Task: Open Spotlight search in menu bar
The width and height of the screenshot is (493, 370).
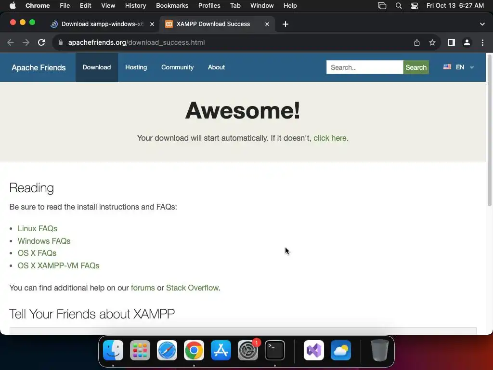Action: [x=398, y=6]
